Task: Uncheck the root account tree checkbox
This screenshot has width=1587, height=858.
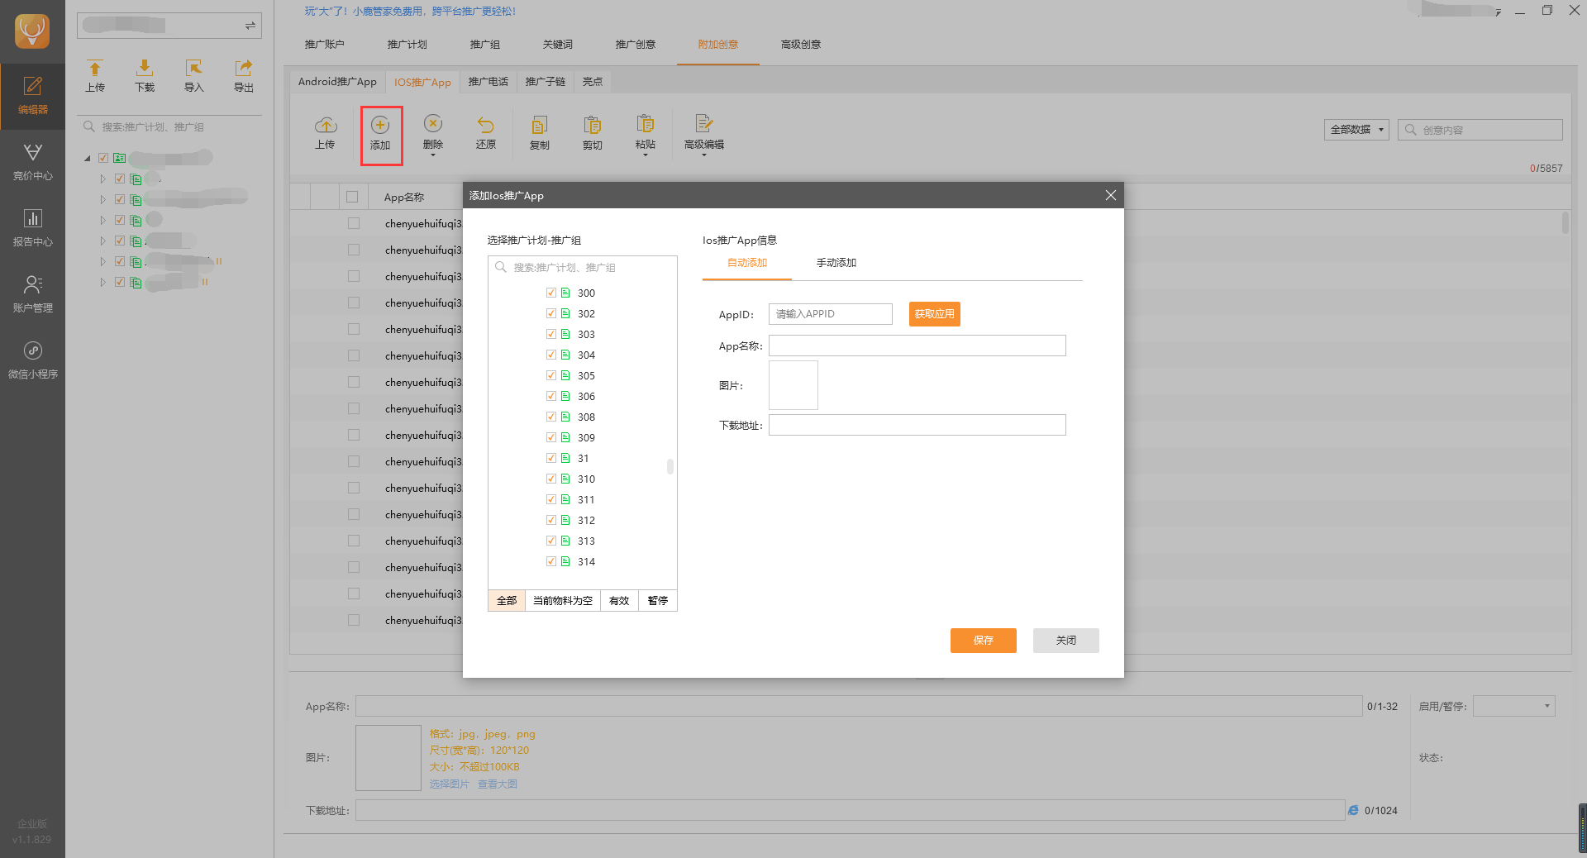Action: click(x=103, y=158)
